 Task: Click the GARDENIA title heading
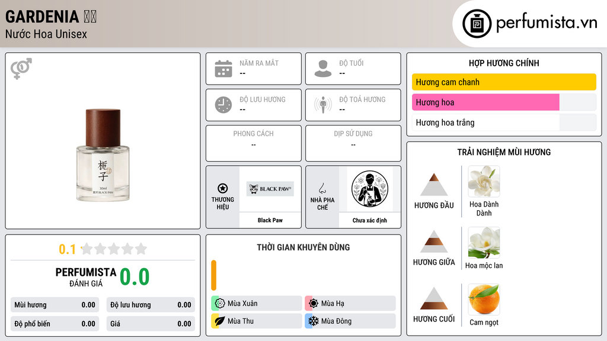[42, 16]
